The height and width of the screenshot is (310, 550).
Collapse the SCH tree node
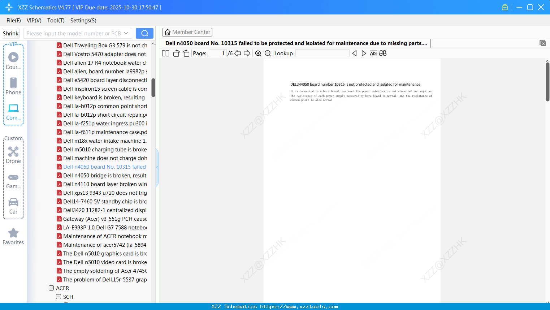coord(59,297)
